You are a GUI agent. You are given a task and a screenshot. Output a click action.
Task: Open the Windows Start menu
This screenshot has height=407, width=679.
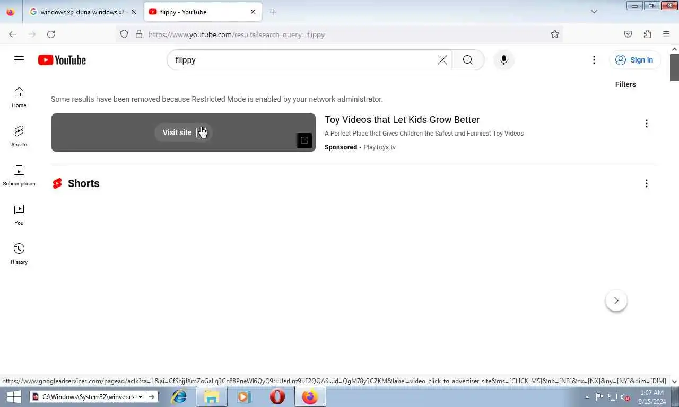pos(14,396)
